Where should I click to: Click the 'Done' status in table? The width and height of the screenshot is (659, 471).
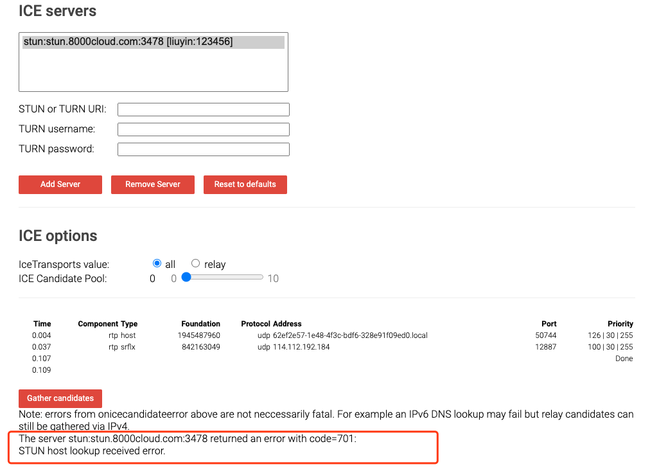pos(624,359)
